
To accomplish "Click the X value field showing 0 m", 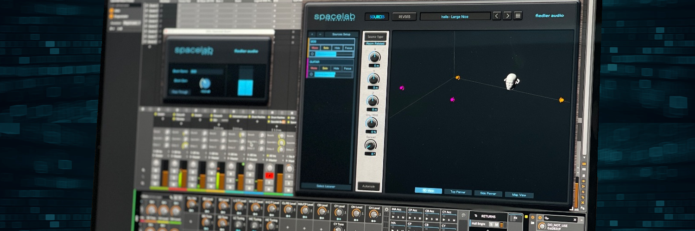I will click(374, 66).
